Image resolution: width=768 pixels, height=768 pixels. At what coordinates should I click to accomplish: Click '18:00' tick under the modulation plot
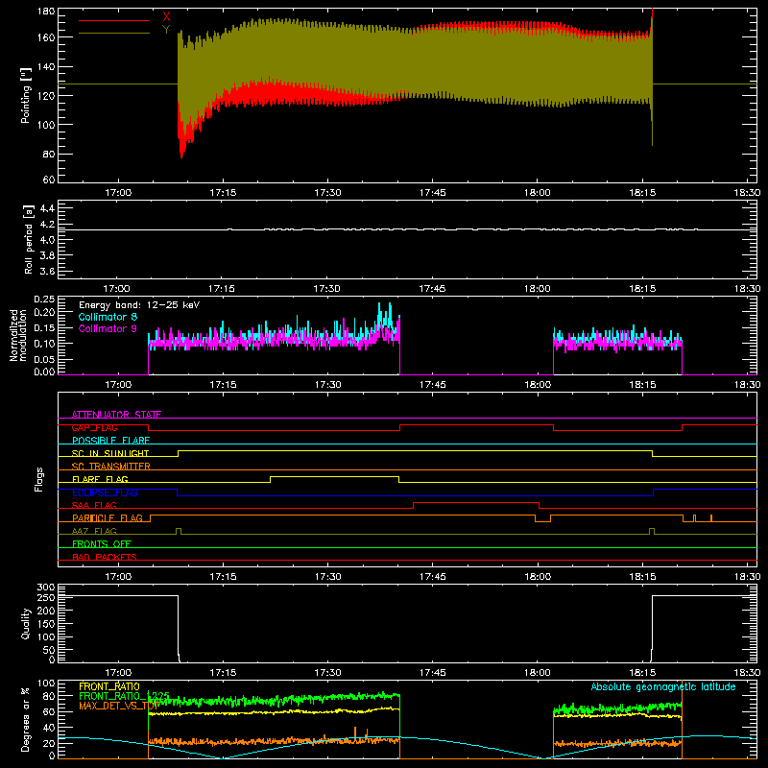pyautogui.click(x=538, y=385)
